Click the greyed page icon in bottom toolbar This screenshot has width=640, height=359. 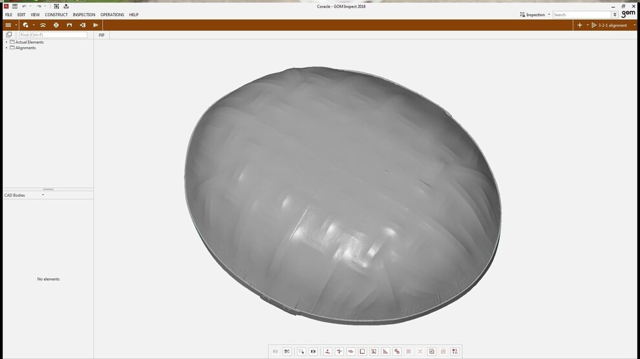click(443, 351)
